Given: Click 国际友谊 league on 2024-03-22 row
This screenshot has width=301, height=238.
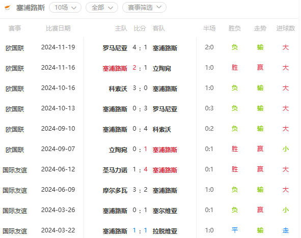Looking at the screenshot, I should point(15,231).
